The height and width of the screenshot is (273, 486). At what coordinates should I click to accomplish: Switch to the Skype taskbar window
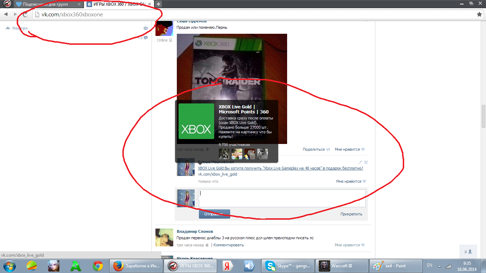(x=287, y=266)
